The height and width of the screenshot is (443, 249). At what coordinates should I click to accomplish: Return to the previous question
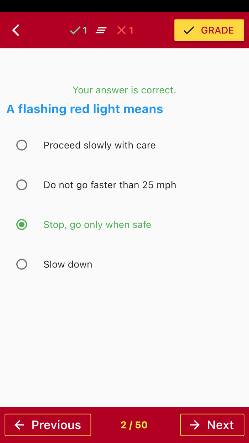(x=48, y=424)
